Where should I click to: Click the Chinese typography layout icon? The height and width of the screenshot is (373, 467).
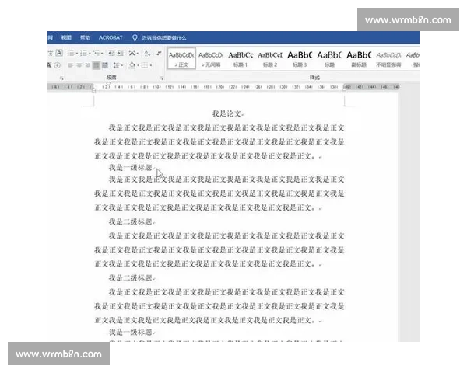(x=132, y=54)
